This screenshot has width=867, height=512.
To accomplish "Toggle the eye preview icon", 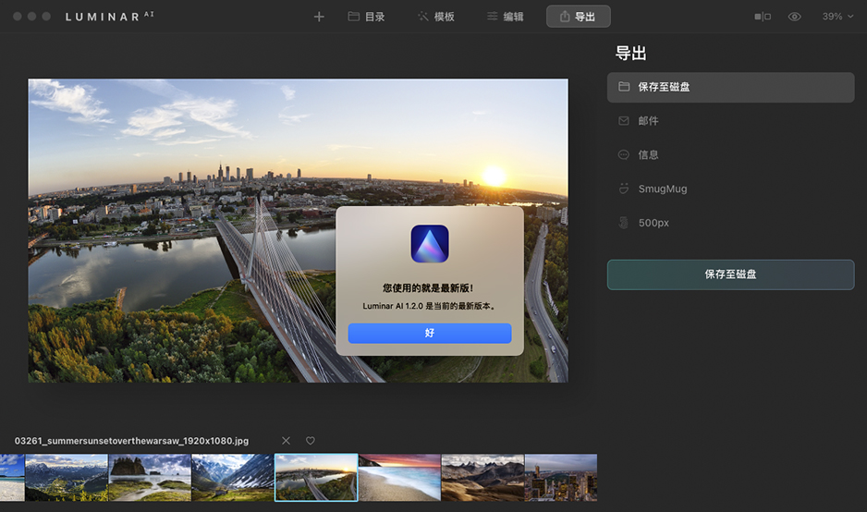I will (x=795, y=17).
